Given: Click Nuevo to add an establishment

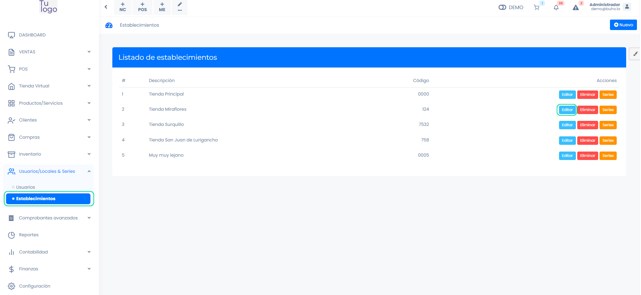Looking at the screenshot, I should click(x=623, y=25).
